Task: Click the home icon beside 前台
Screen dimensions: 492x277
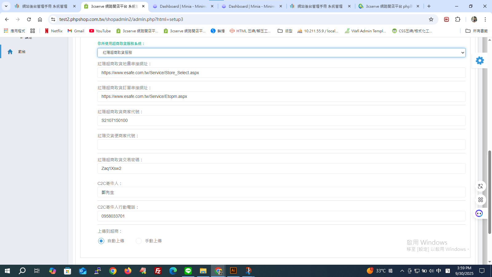Action: (10, 52)
